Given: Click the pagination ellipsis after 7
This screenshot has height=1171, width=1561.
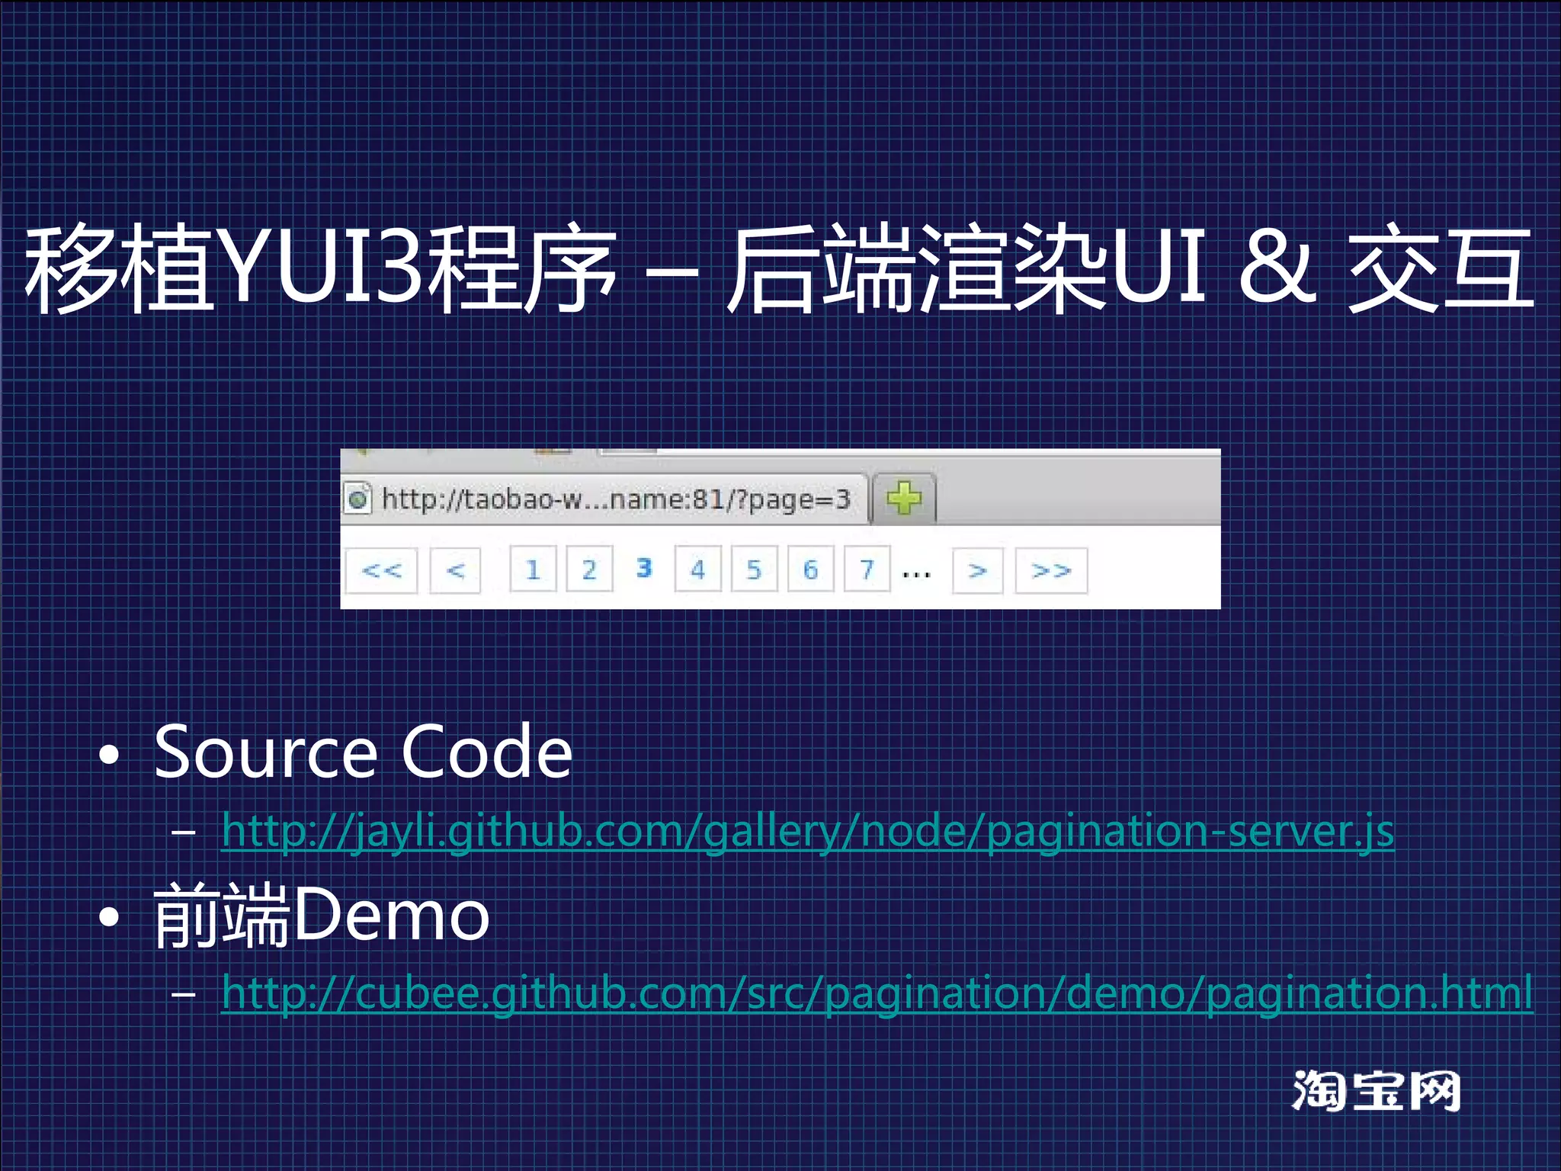Looking at the screenshot, I should (916, 575).
